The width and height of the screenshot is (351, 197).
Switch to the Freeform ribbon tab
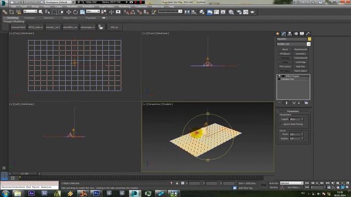pyautogui.click(x=30, y=18)
